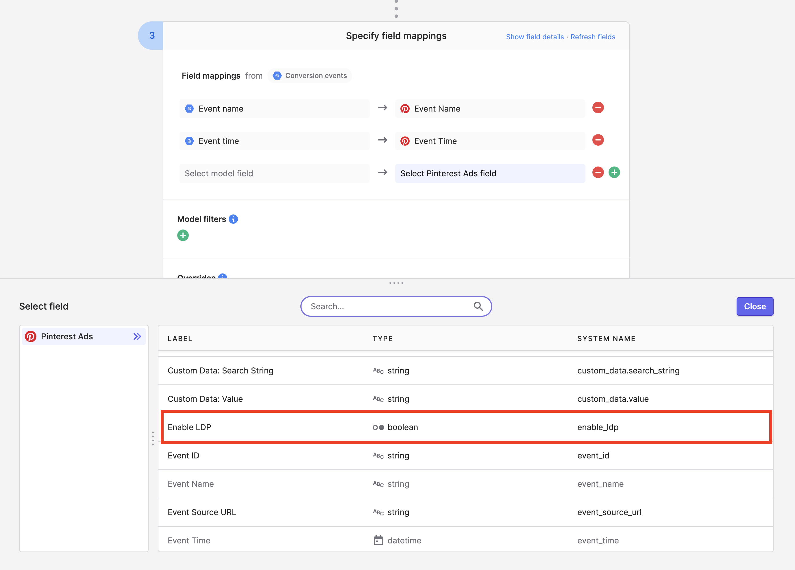
Task: Add a model filter with plus icon
Action: (x=183, y=235)
